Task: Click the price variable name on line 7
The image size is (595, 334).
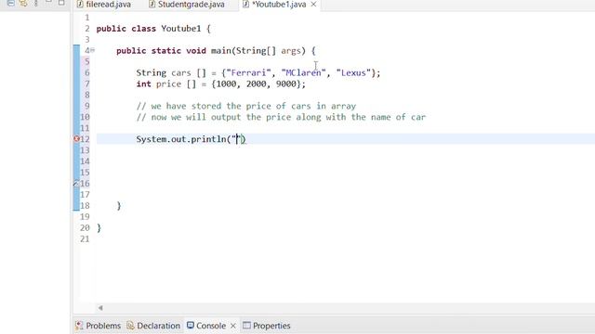Action: pyautogui.click(x=168, y=83)
